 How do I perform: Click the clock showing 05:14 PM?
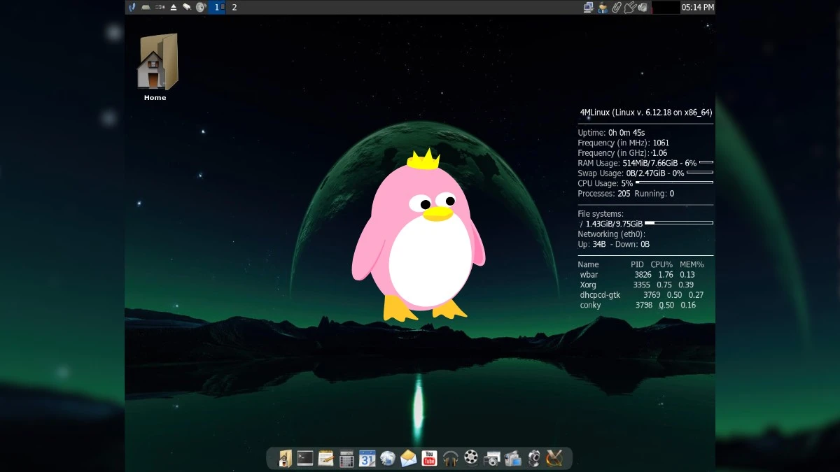(697, 7)
